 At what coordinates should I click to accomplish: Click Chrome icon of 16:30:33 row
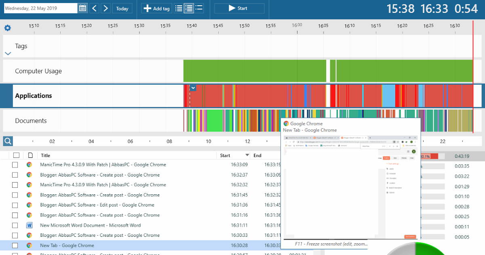(29, 235)
